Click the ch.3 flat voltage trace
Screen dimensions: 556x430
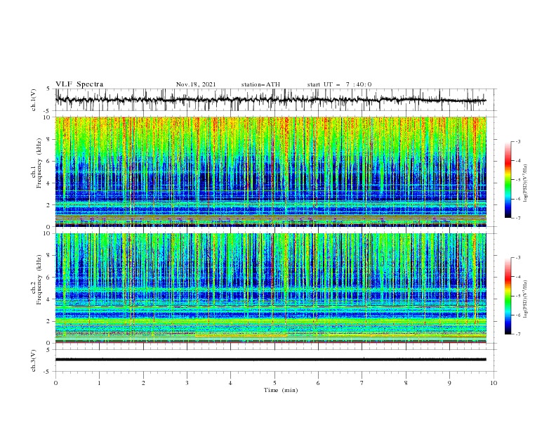coord(270,360)
